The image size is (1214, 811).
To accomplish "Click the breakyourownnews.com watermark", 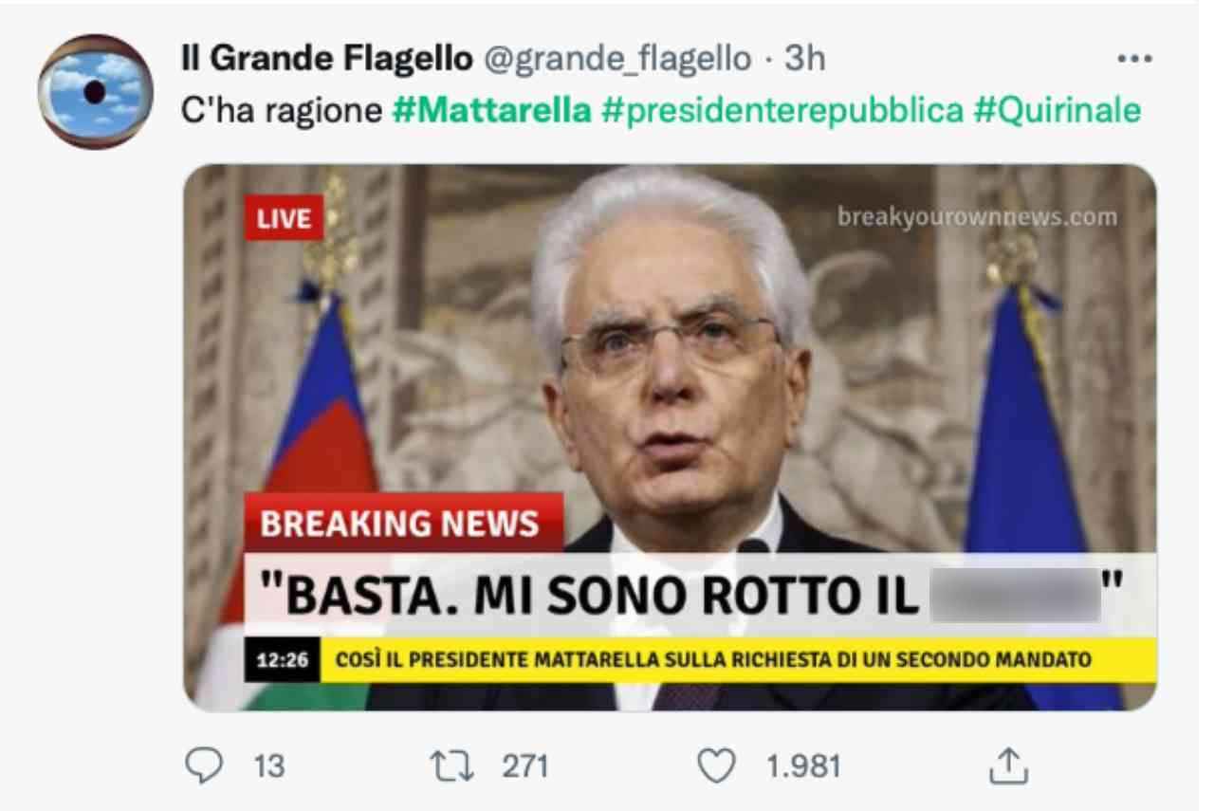I will point(977,218).
